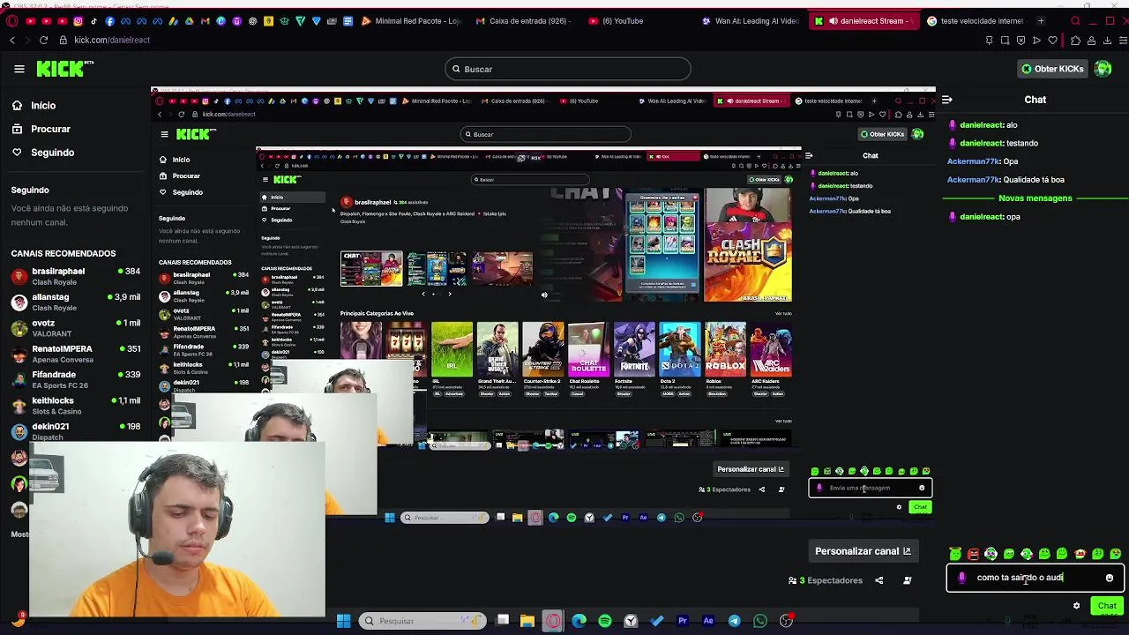Open the allanstag recommended channel
Image resolution: width=1129 pixels, height=635 pixels.
point(75,302)
